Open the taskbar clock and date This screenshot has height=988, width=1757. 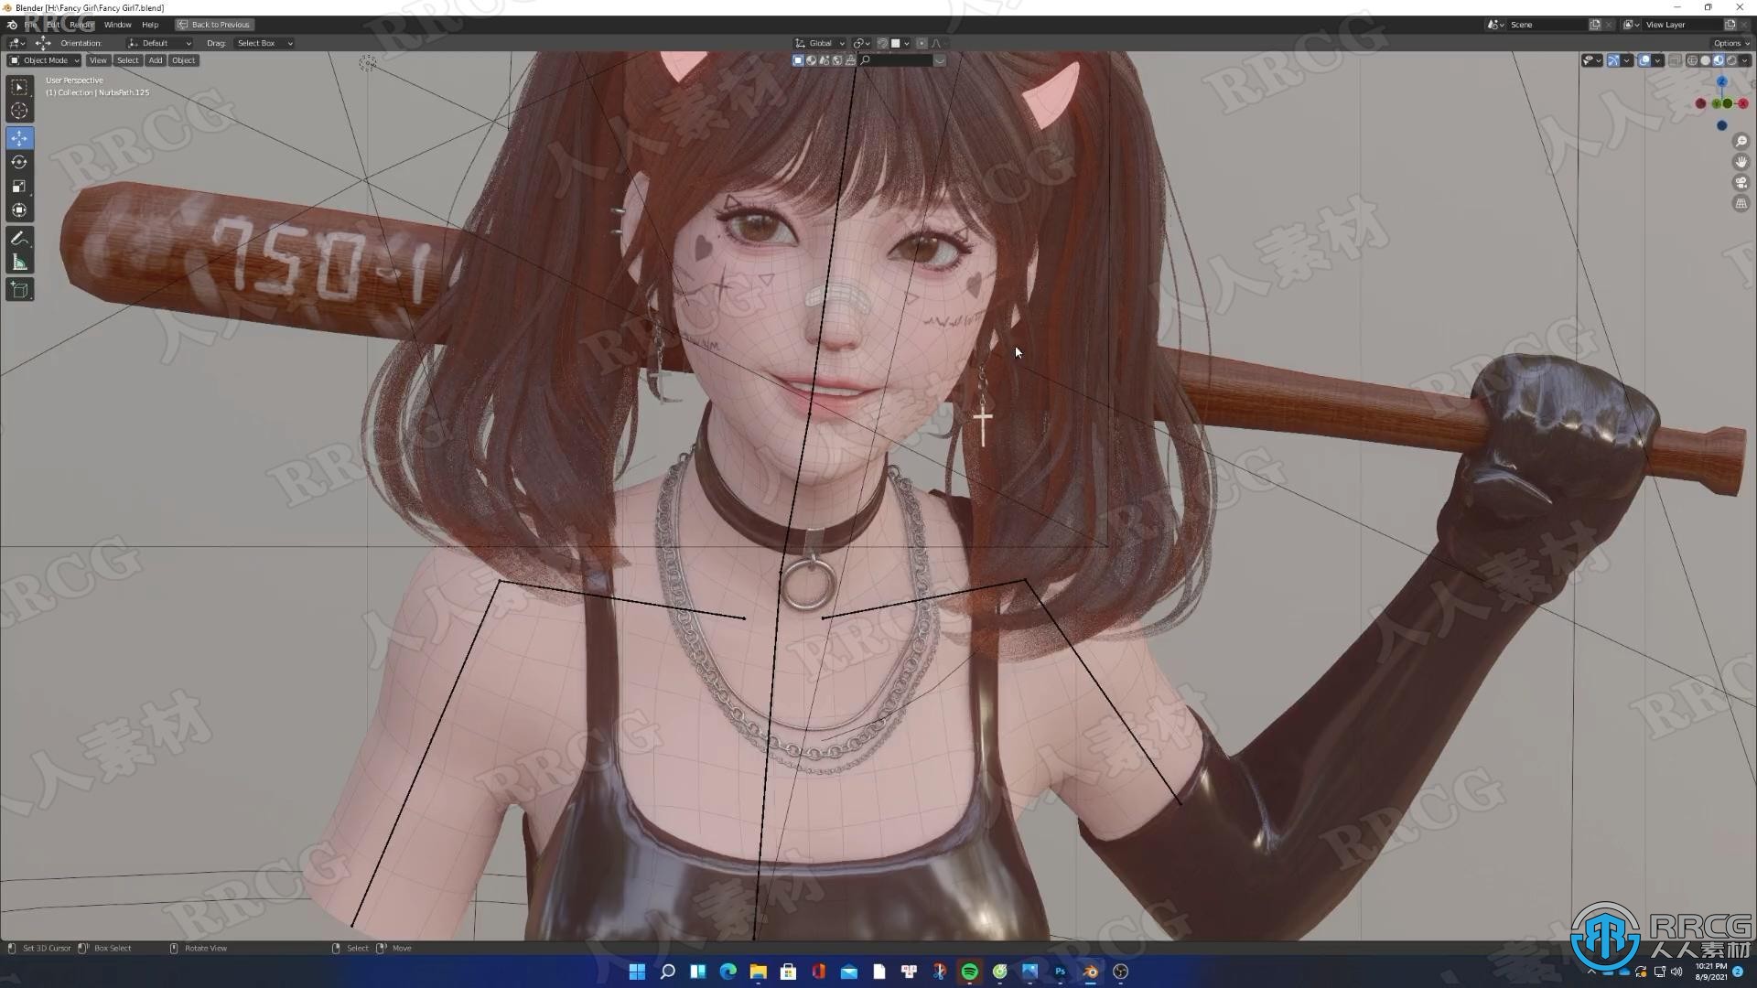pos(1710,972)
